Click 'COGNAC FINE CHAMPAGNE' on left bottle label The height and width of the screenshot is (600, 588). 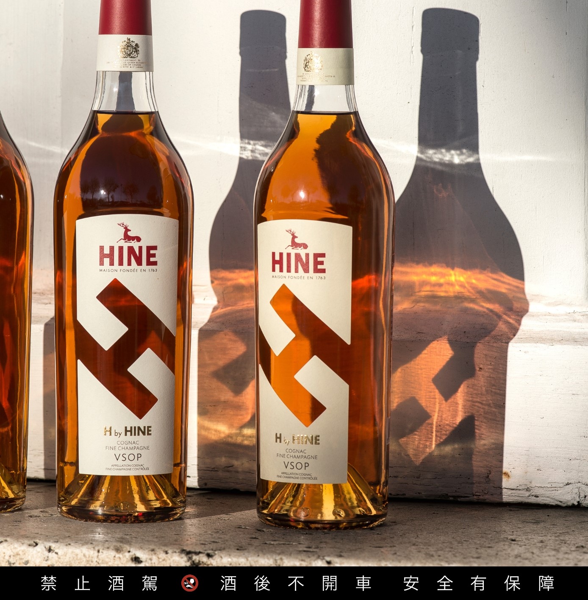(x=128, y=445)
